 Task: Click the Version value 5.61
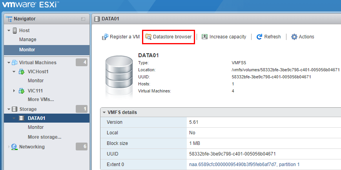coord(194,122)
